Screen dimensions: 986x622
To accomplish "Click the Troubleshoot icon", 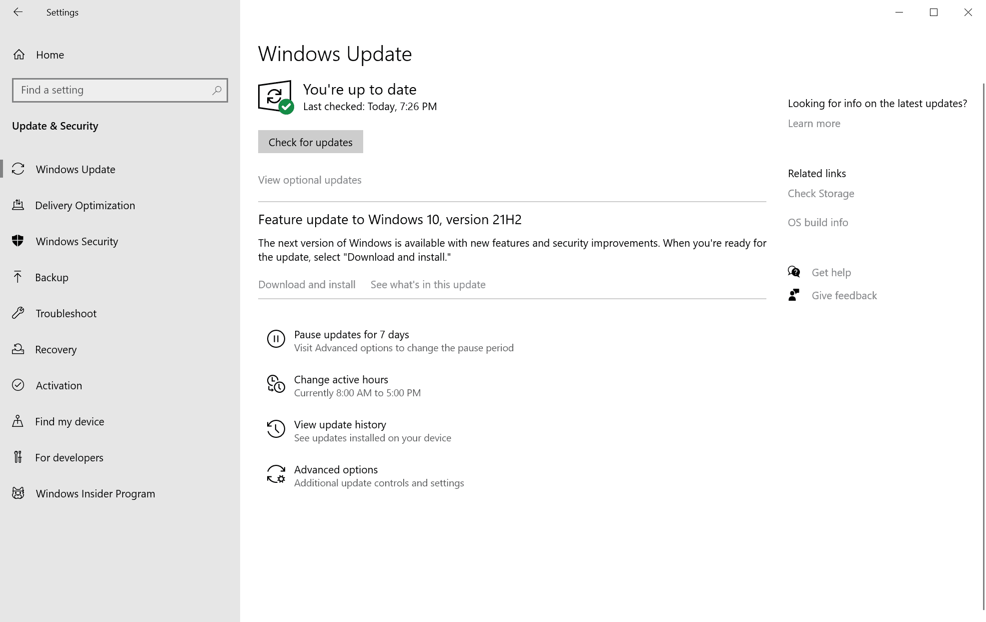I will [x=19, y=313].
